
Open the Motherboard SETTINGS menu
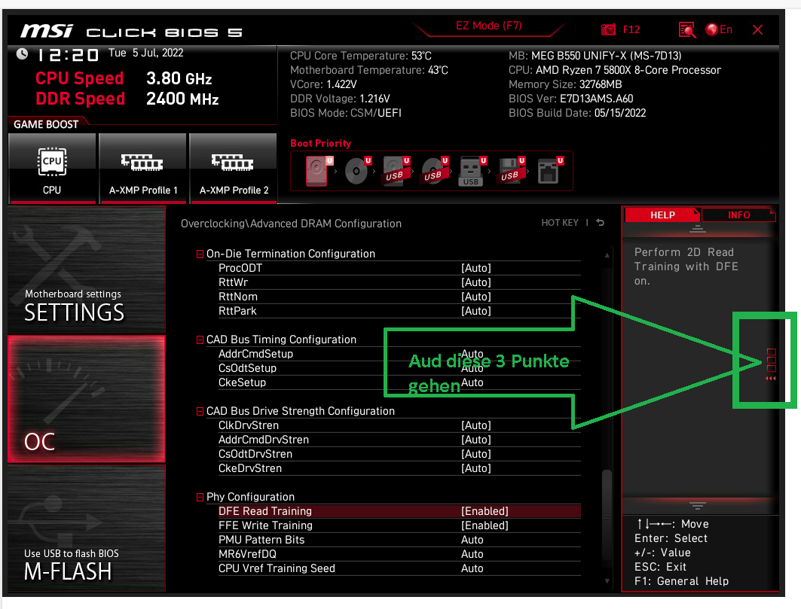(87, 269)
